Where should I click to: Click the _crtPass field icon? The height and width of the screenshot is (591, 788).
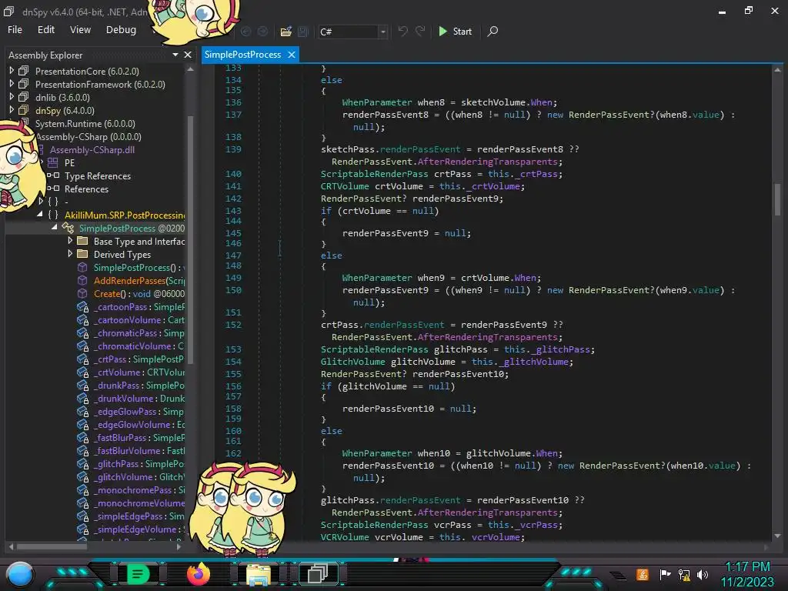[x=82, y=359]
